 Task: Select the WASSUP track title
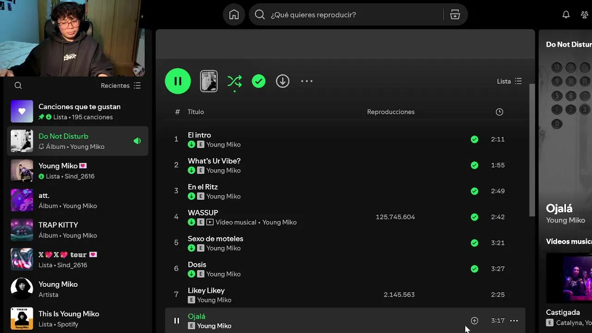203,213
